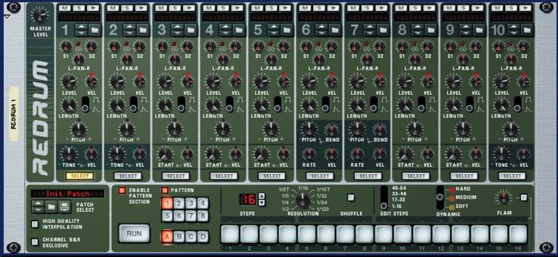Turn on Shuffle
558x257 pixels.
(352, 197)
